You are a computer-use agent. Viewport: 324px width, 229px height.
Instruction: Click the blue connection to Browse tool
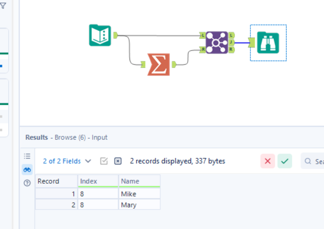(242, 43)
